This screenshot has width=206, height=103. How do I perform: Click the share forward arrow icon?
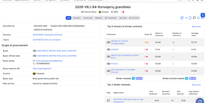(186, 18)
